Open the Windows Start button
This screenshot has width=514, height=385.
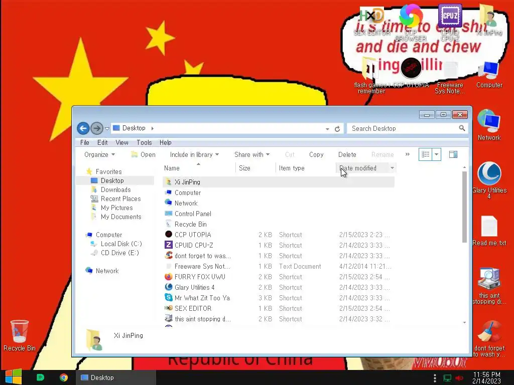[14, 377]
